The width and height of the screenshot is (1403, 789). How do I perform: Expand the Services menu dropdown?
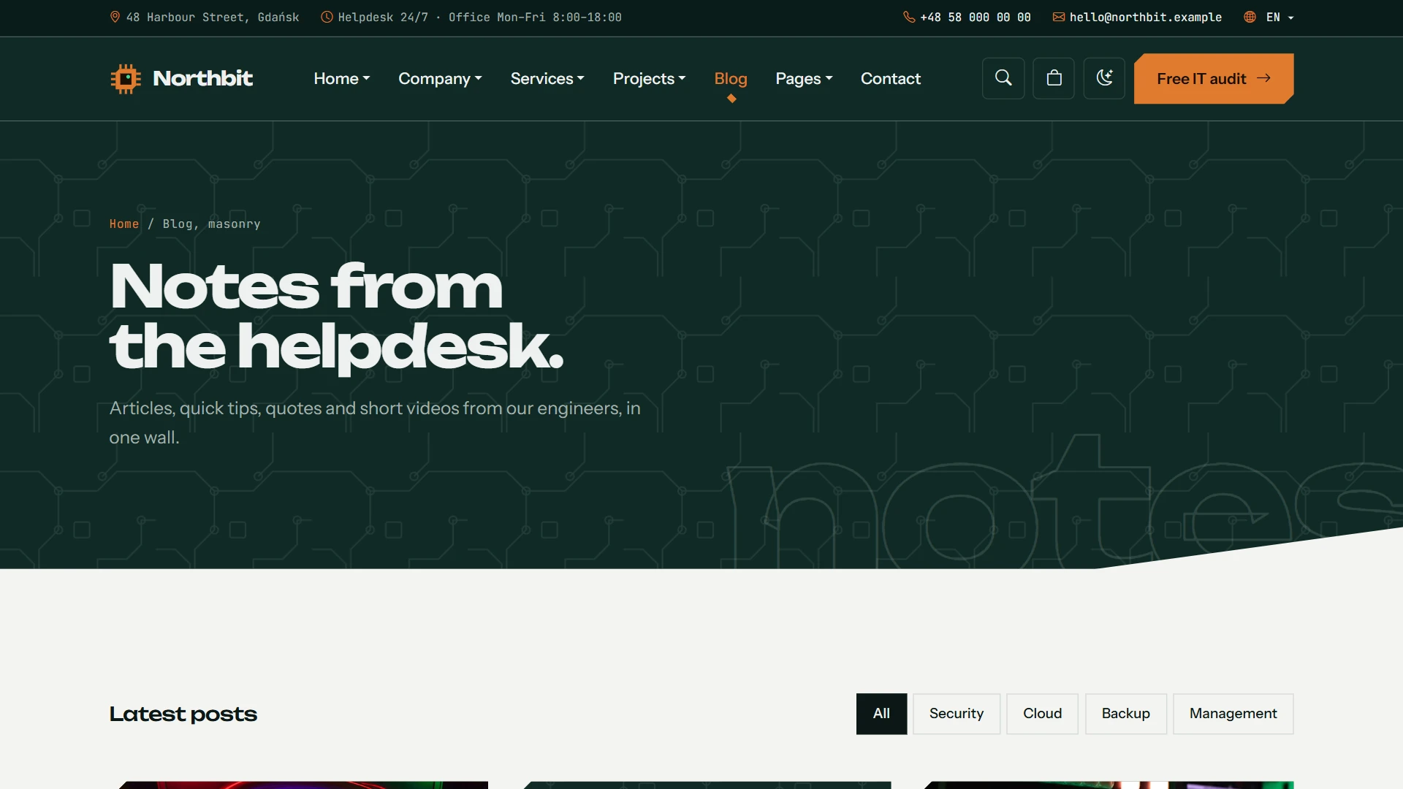click(547, 78)
